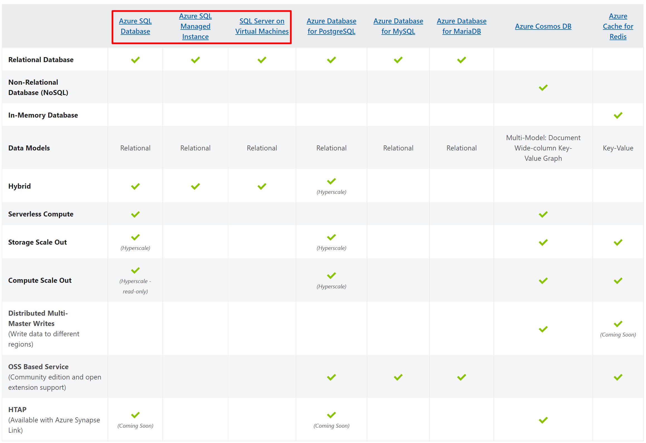Click the Serverless Compute row label
Screen dimensions: 646x443
[41, 214]
